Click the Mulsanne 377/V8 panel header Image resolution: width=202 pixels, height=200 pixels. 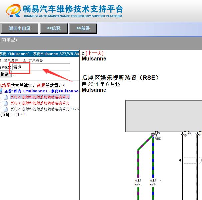pos(39,54)
